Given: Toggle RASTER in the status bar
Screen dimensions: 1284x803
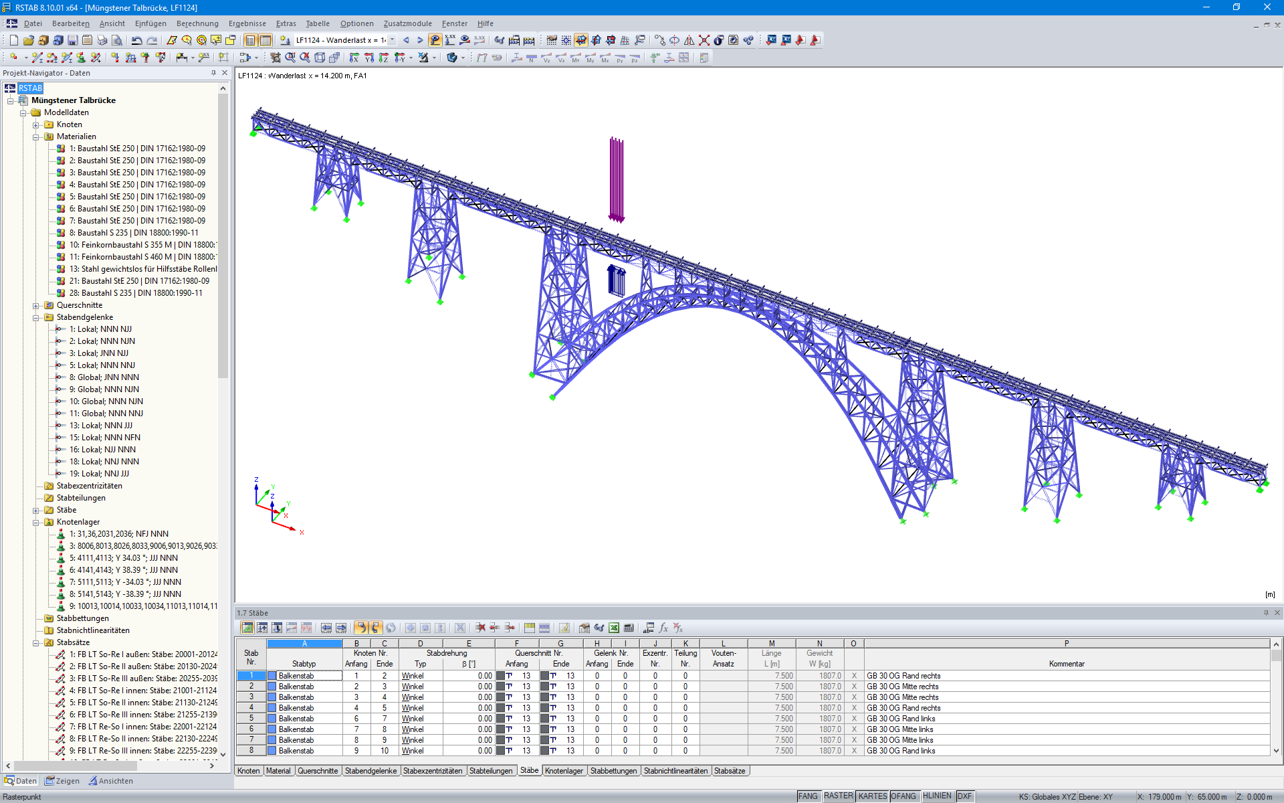Looking at the screenshot, I should point(838,796).
